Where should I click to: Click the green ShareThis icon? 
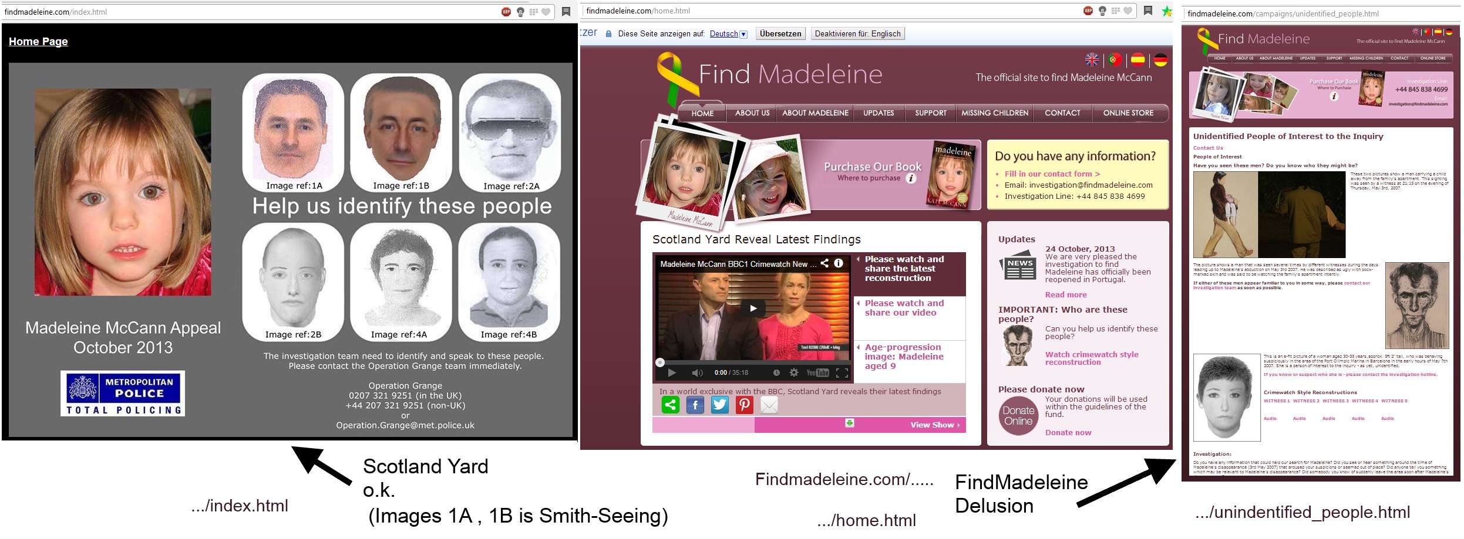tap(671, 405)
